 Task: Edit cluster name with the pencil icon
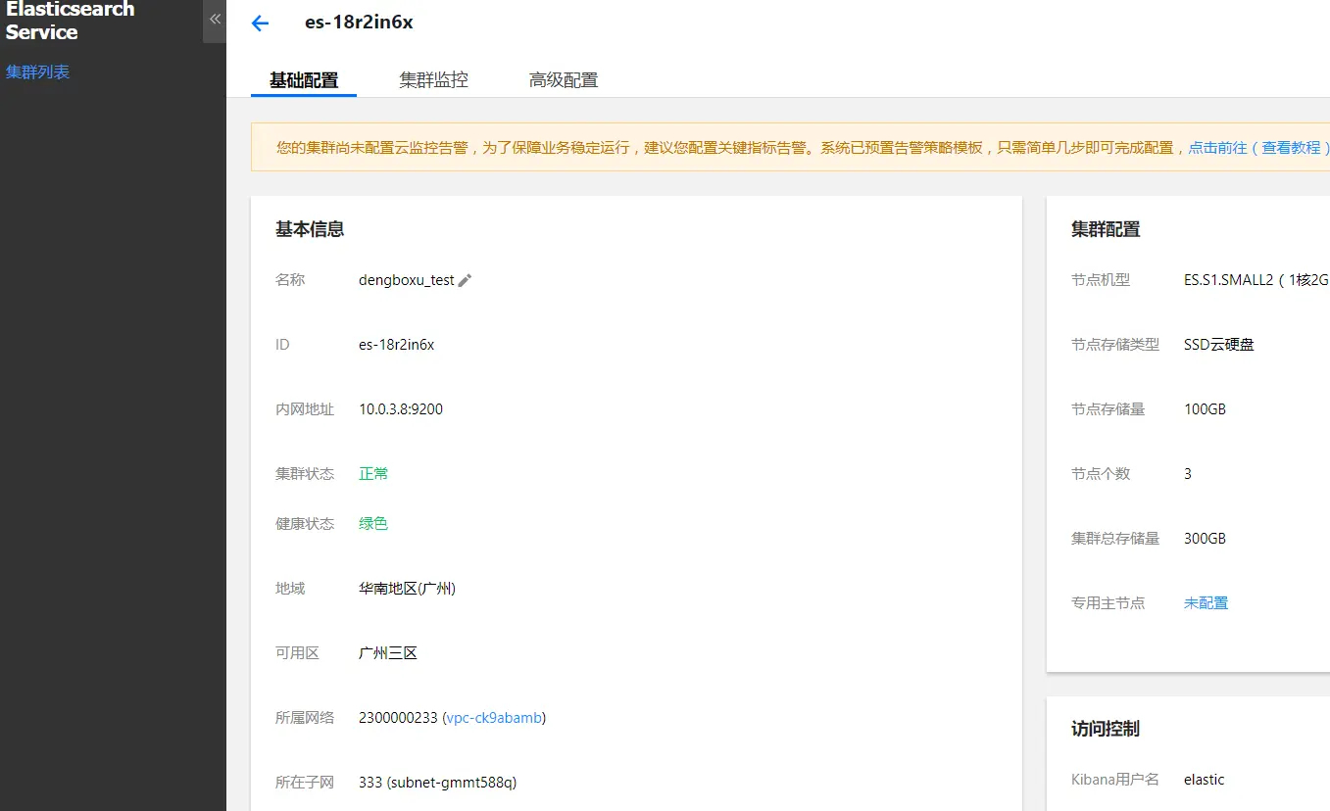click(466, 281)
